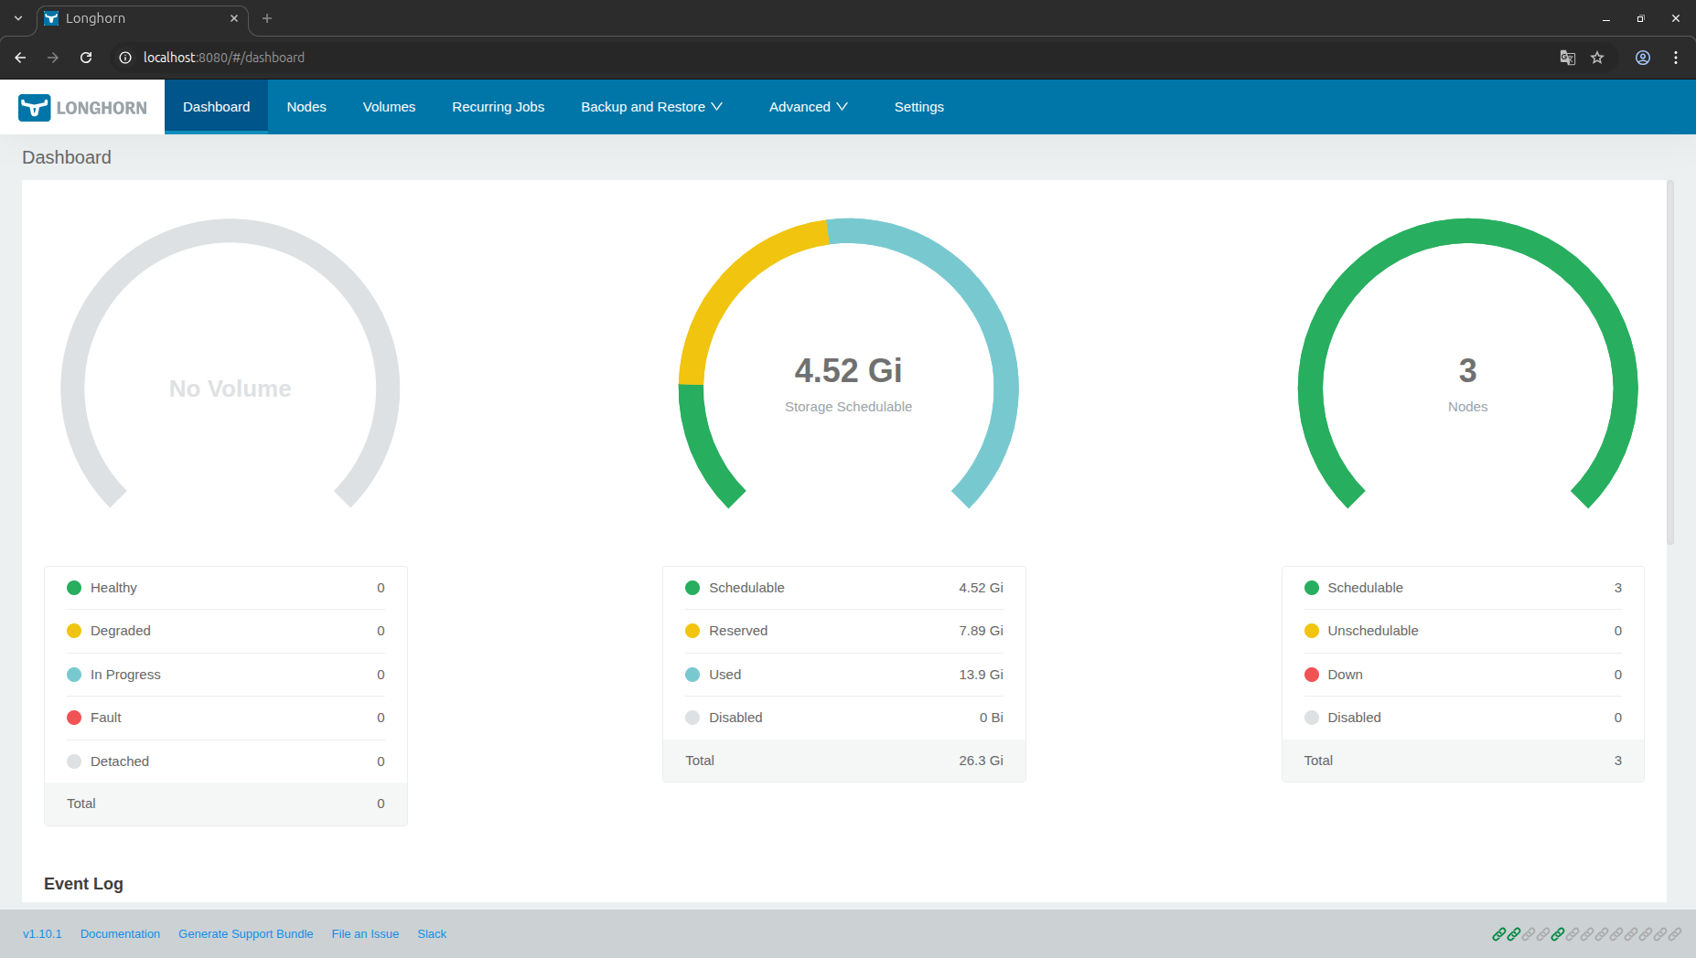
Task: Open the translate page icon
Action: pyautogui.click(x=1568, y=58)
